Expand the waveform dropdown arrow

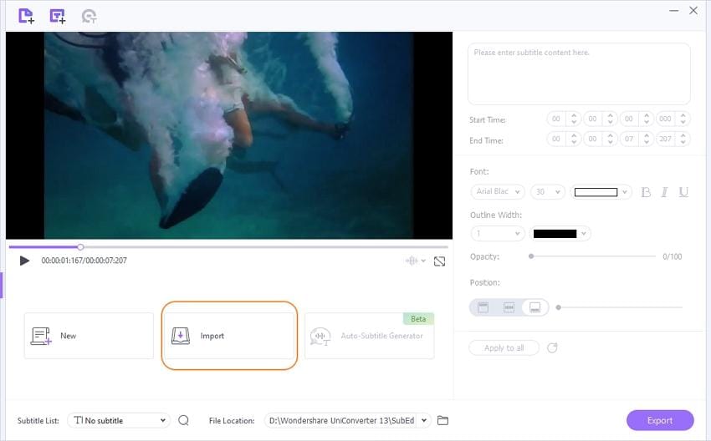pyautogui.click(x=423, y=261)
